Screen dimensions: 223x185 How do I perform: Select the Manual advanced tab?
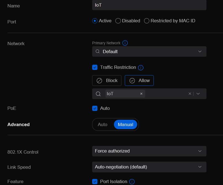point(125,124)
